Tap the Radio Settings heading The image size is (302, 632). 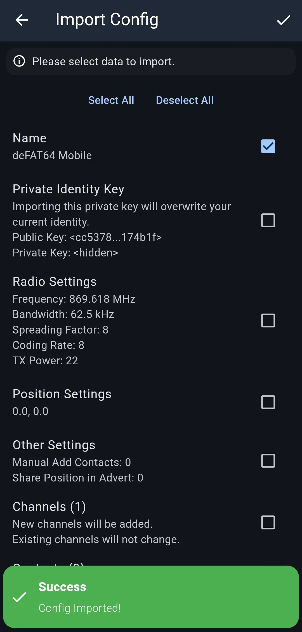click(55, 282)
